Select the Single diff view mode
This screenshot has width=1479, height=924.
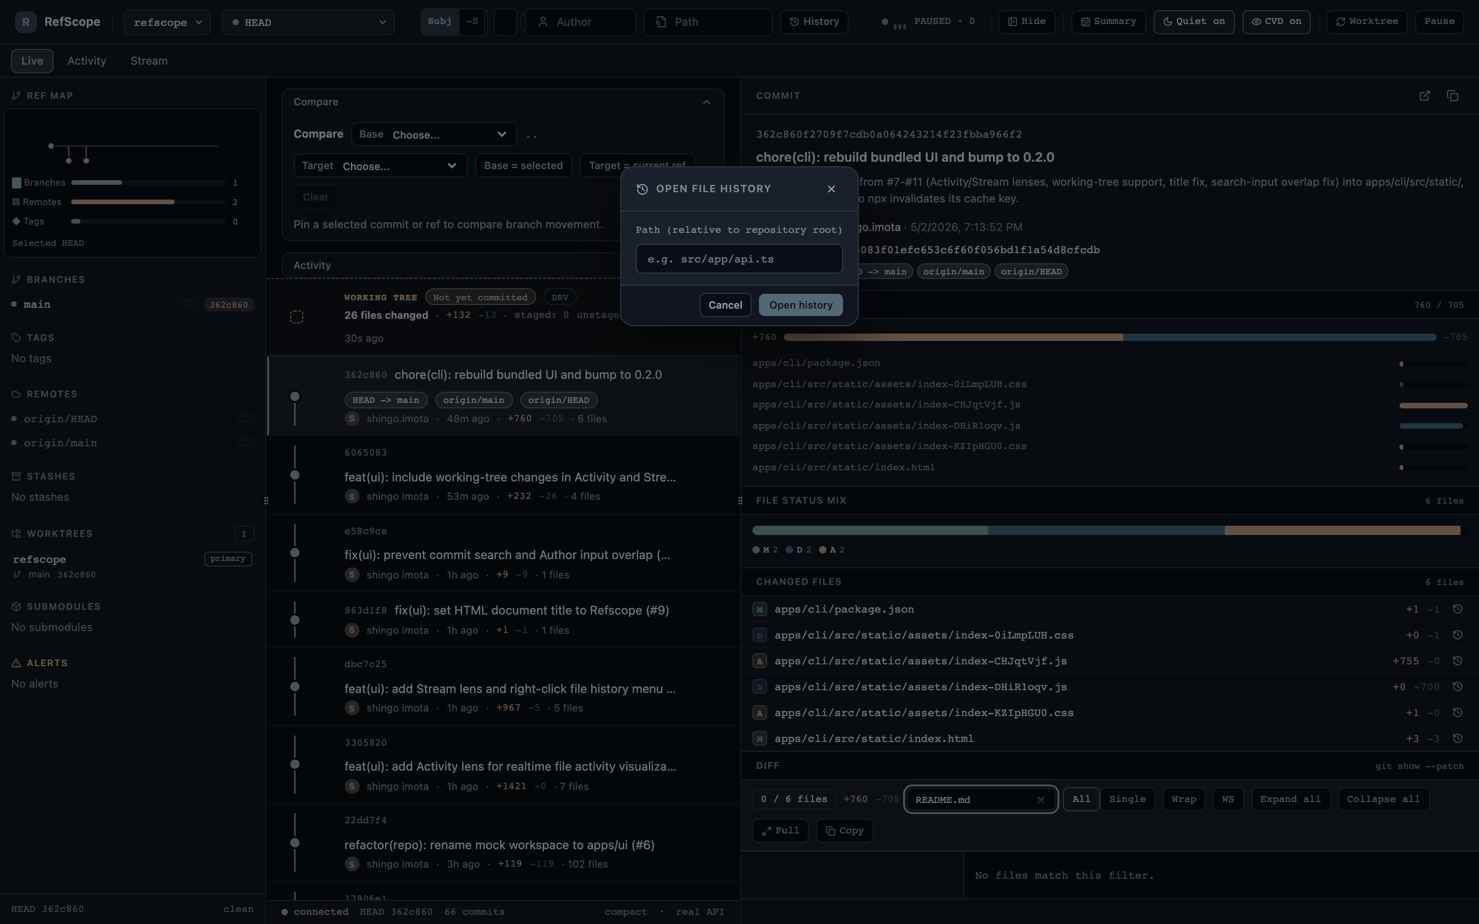tap(1127, 799)
